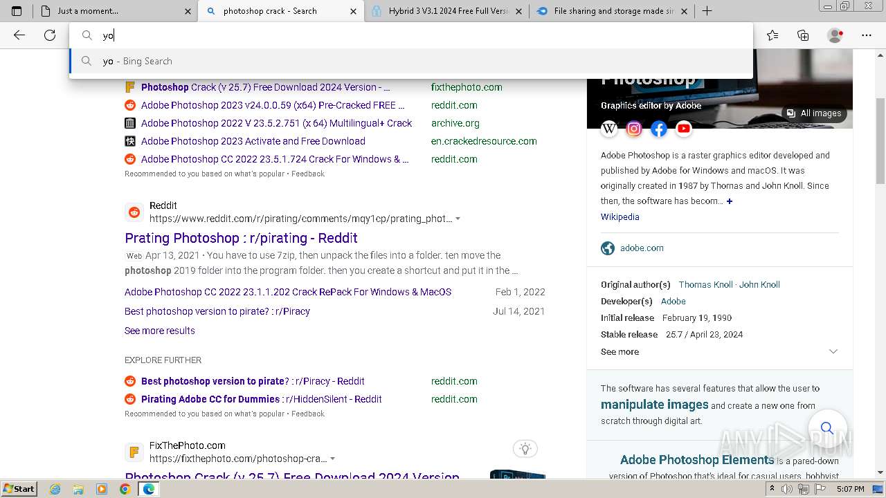
Task: Open 'Best photoshop version to pirate? : r/Piracy' sublink
Action: pyautogui.click(x=217, y=311)
